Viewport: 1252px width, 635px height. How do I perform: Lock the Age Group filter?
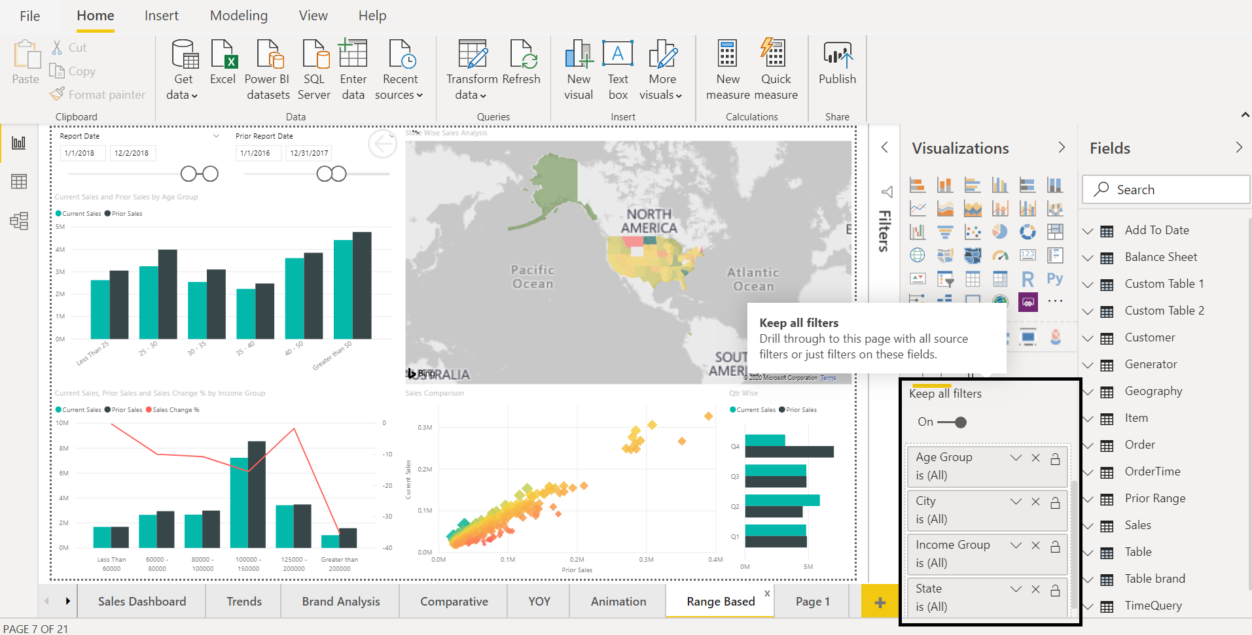coord(1055,458)
